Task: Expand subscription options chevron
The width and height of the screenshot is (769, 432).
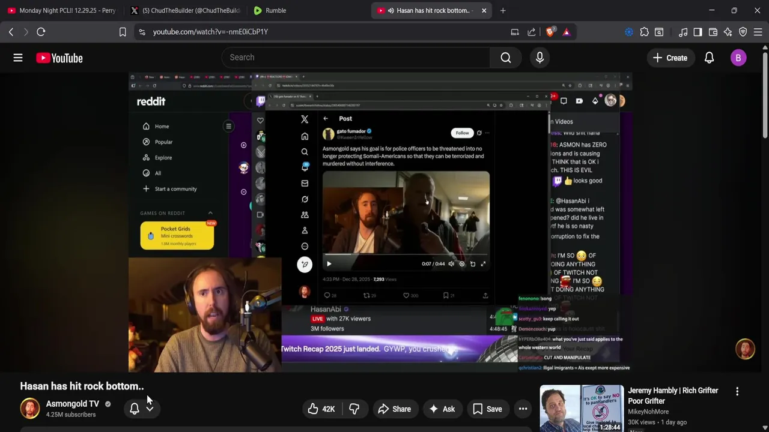Action: [150, 409]
